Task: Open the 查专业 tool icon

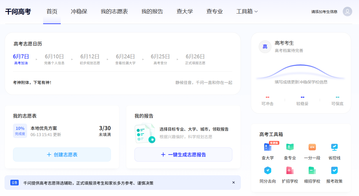Action: (x=290, y=147)
